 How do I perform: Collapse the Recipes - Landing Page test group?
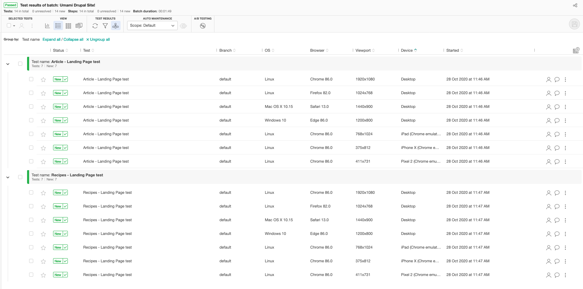pyautogui.click(x=8, y=177)
